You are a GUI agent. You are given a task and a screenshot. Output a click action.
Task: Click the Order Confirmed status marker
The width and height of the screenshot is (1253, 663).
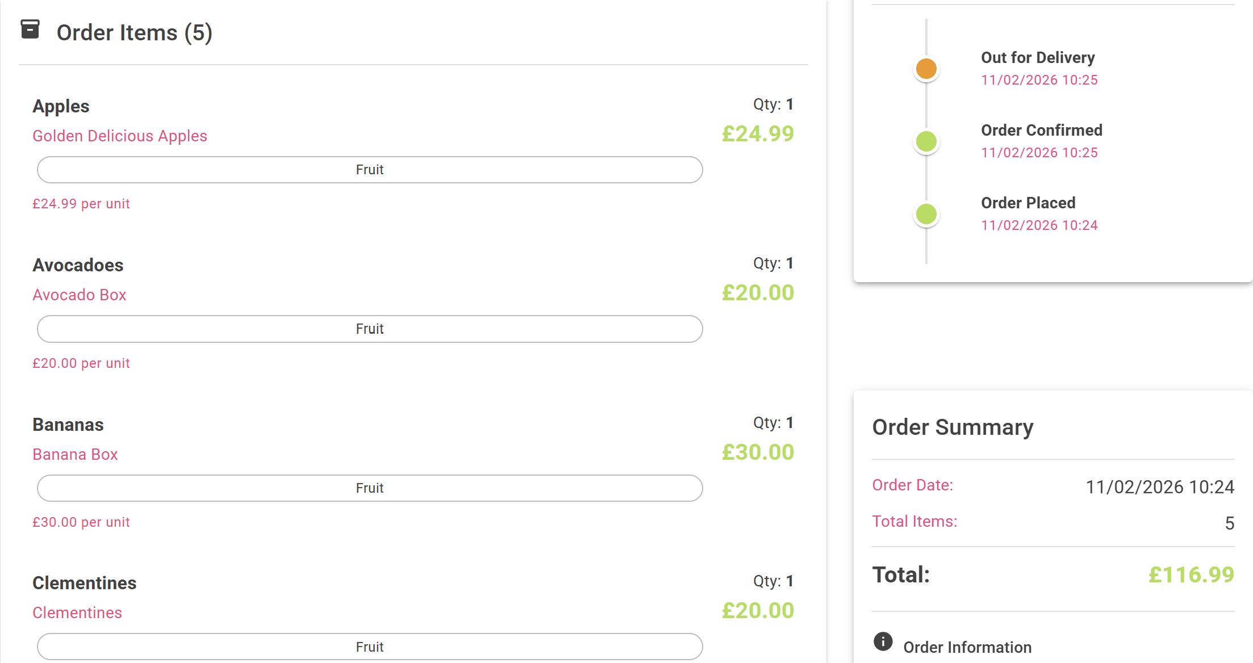tap(925, 141)
